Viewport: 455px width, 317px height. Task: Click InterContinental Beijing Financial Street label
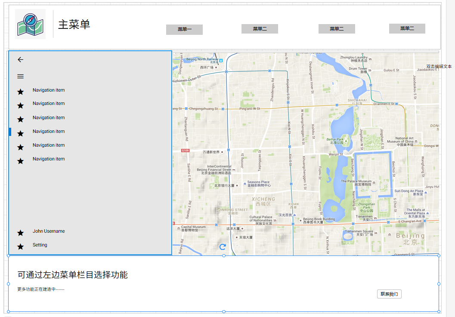coord(214,169)
